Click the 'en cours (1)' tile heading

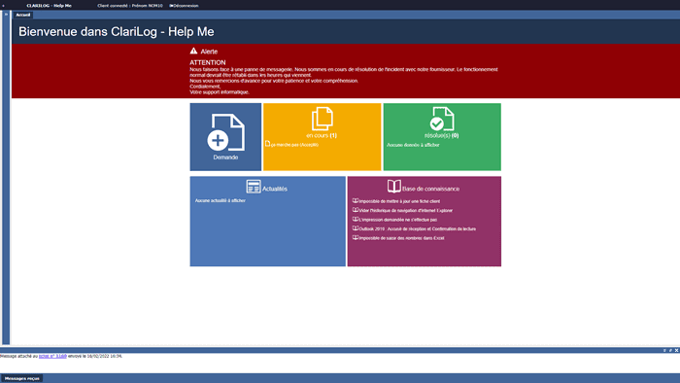click(322, 135)
